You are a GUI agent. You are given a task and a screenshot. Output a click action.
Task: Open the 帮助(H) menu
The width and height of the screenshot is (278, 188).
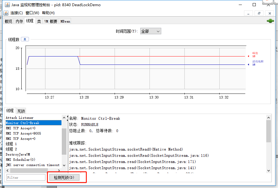point(48,13)
